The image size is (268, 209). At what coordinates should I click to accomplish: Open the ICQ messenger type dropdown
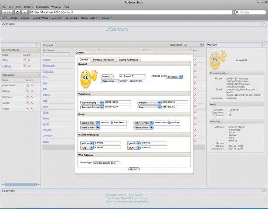[87, 148]
